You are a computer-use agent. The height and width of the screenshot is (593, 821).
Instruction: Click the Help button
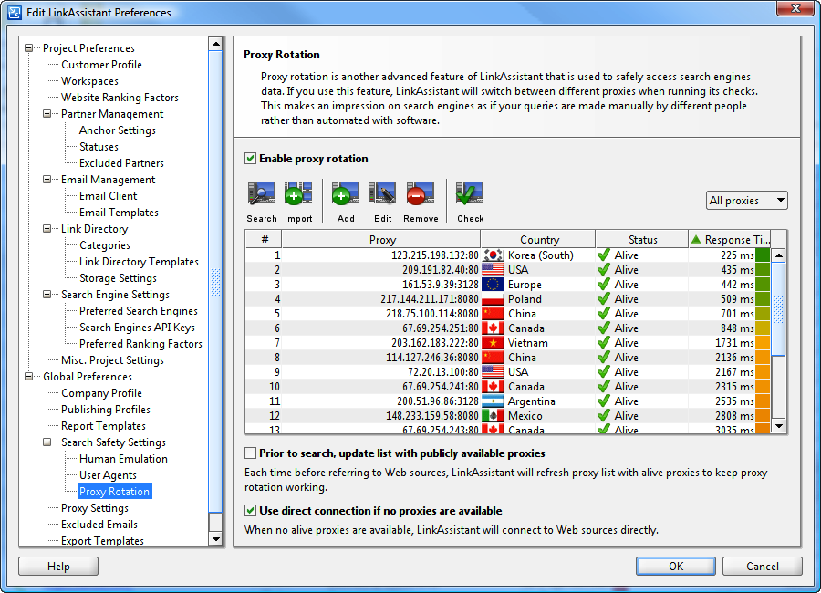pyautogui.click(x=58, y=567)
